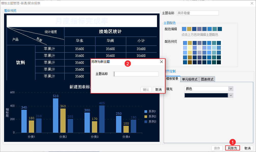This screenshot has width=256, height=152.
Task: Open the dark navy color dropdown arrow
Action: click(x=231, y=95)
